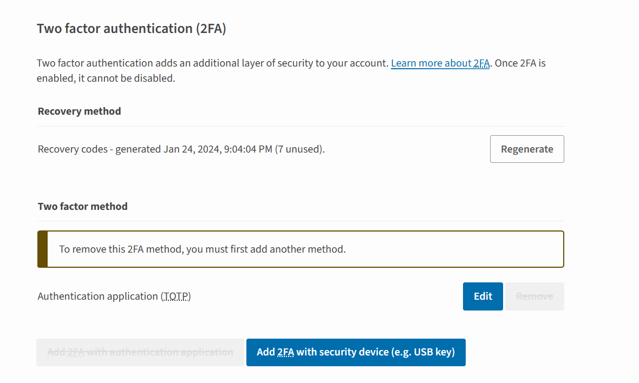Viewport: 639px width, 383px height.
Task: Add 2FA with security device
Action: pyautogui.click(x=356, y=352)
